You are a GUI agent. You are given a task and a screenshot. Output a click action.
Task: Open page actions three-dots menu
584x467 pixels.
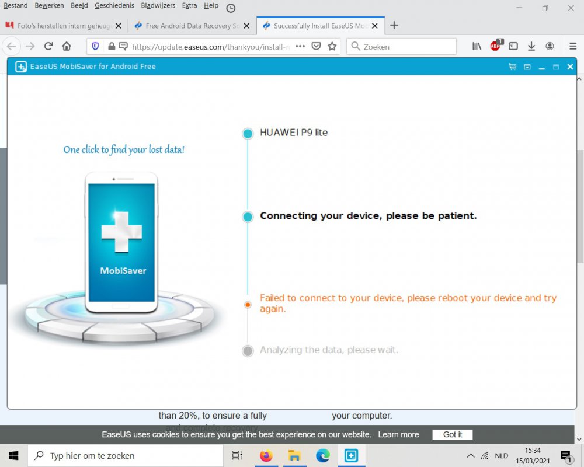(x=300, y=46)
